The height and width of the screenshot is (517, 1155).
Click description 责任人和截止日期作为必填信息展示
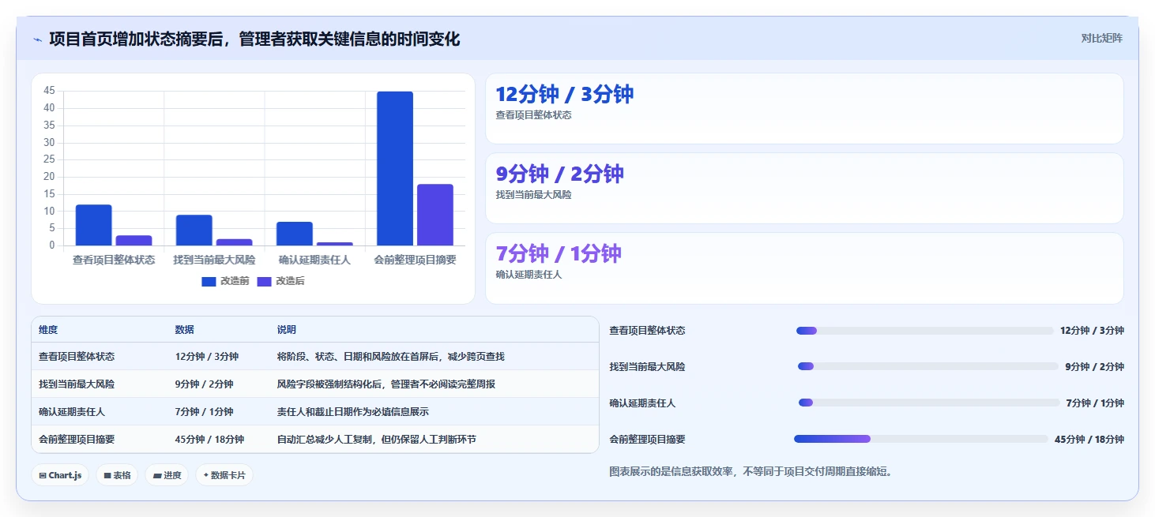tap(353, 412)
